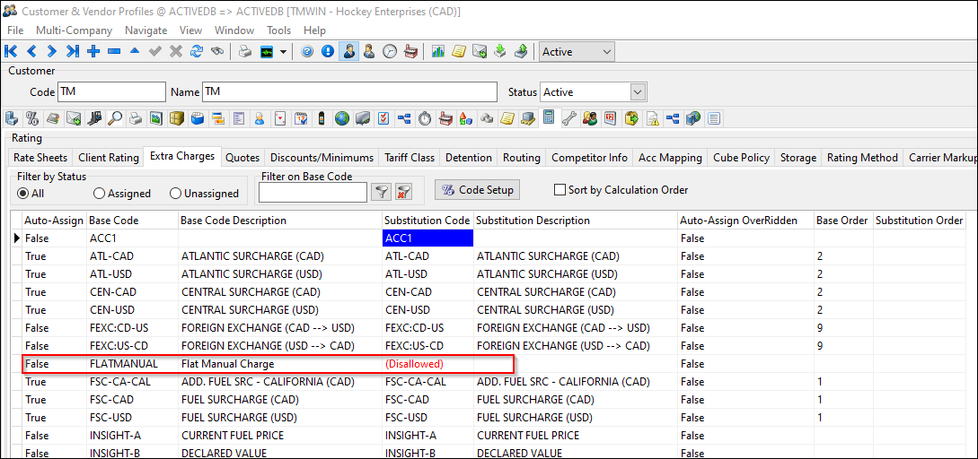Screen dimensions: 978x459
Task: Click the printer icon in main toolbar
Action: coord(244,52)
